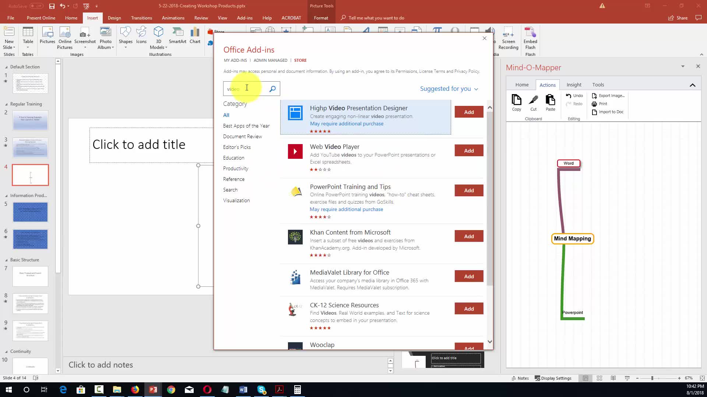Insert Icons from the ribbon
707x397 pixels.
coord(141,35)
